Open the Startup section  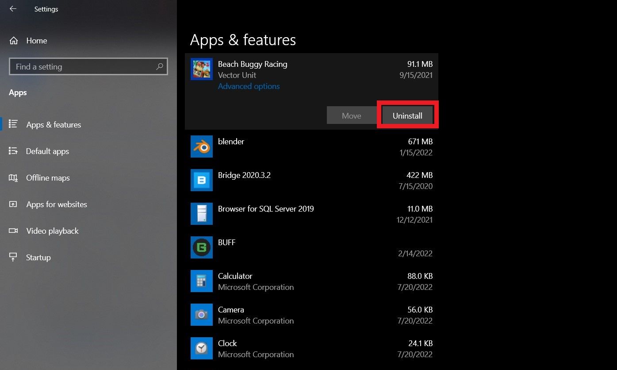coord(38,257)
